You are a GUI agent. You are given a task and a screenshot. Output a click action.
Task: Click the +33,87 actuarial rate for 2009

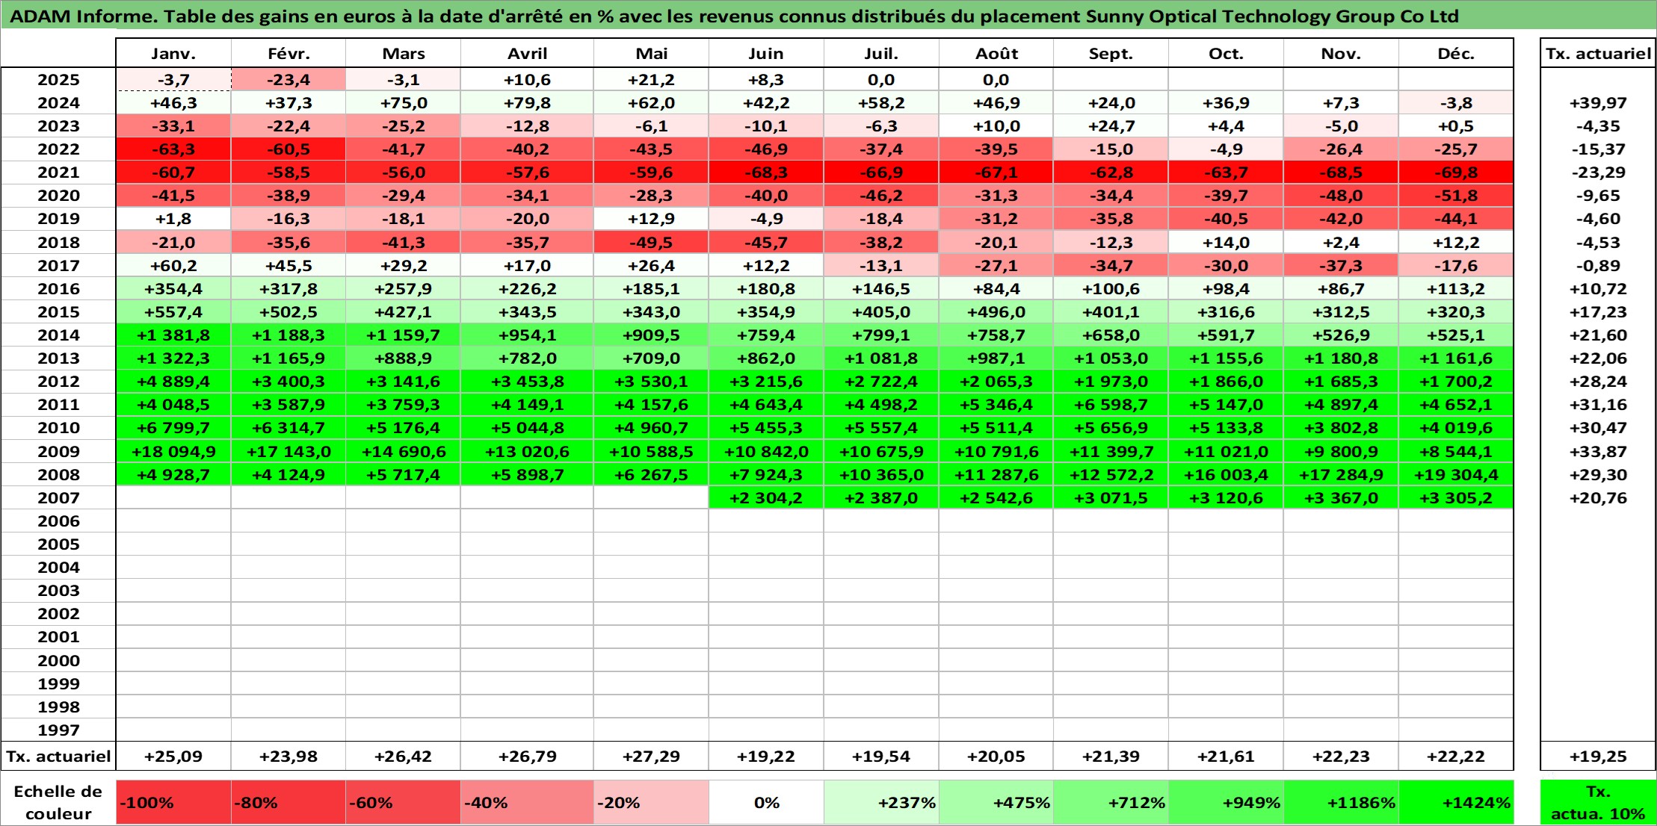pos(1598,451)
